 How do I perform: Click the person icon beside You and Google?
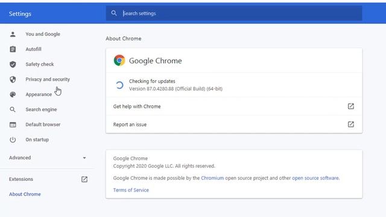pos(13,34)
